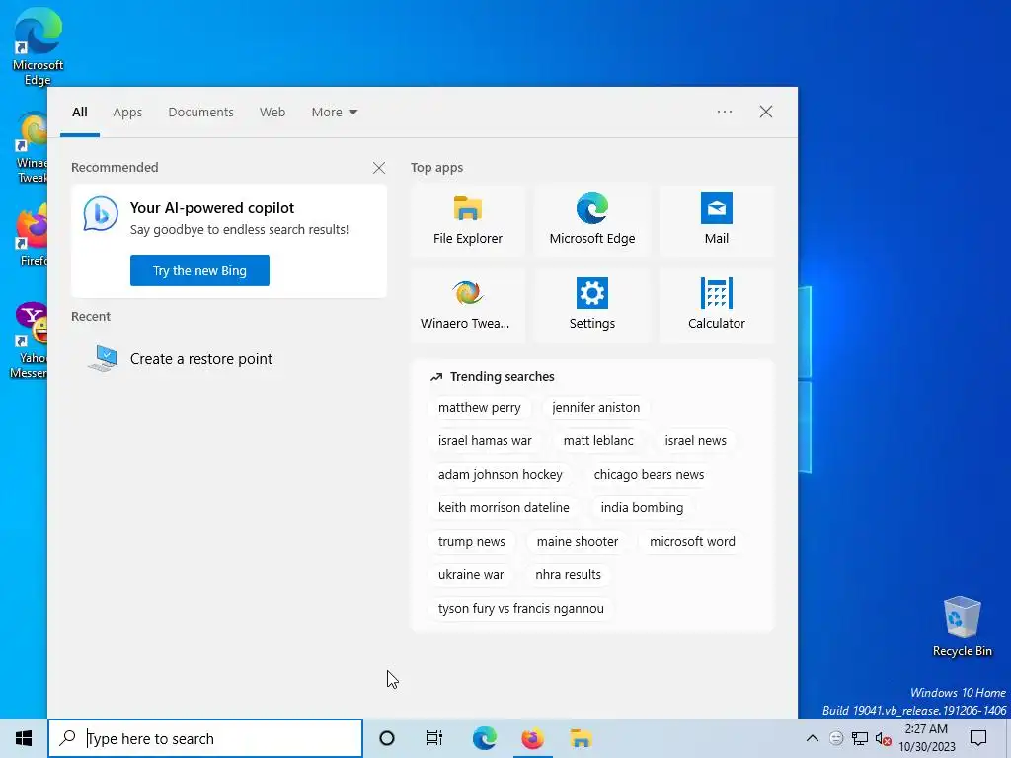Click the Windows Start button
Image resolution: width=1011 pixels, height=758 pixels.
click(24, 738)
